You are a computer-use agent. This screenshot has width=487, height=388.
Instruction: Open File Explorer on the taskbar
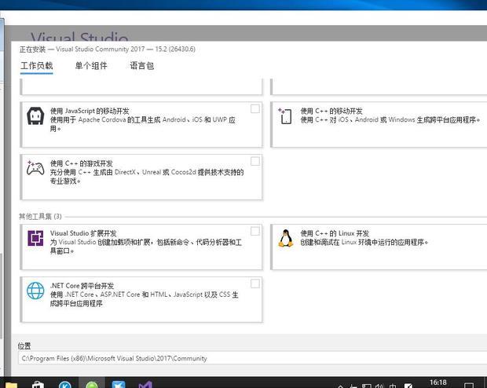click(11, 385)
